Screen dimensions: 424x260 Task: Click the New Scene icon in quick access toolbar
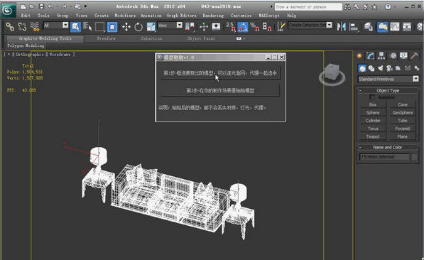(x=23, y=6)
